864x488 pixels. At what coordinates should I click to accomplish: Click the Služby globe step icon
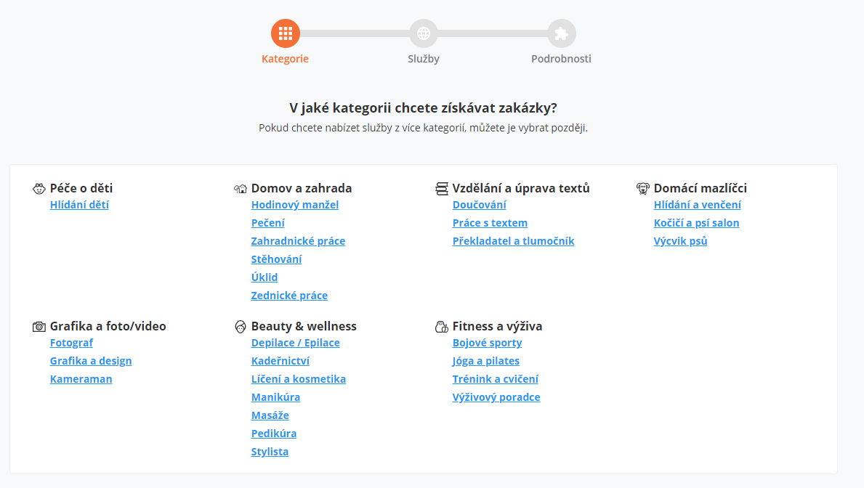click(x=423, y=33)
